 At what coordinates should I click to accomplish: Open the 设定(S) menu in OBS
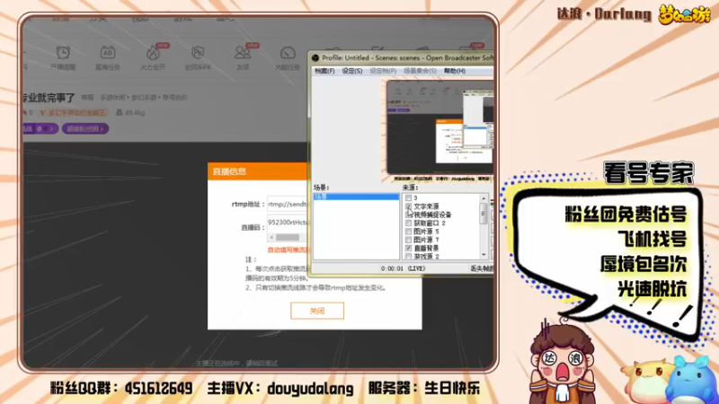coord(352,71)
